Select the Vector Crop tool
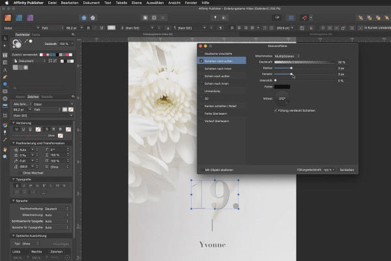 [5, 115]
